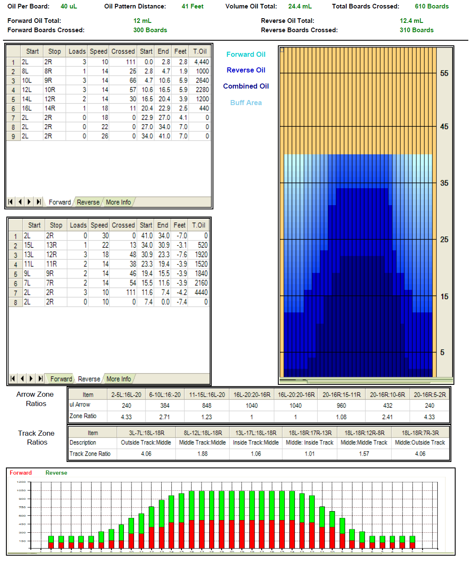Go to first sheet in lower reverse table

click(13, 378)
